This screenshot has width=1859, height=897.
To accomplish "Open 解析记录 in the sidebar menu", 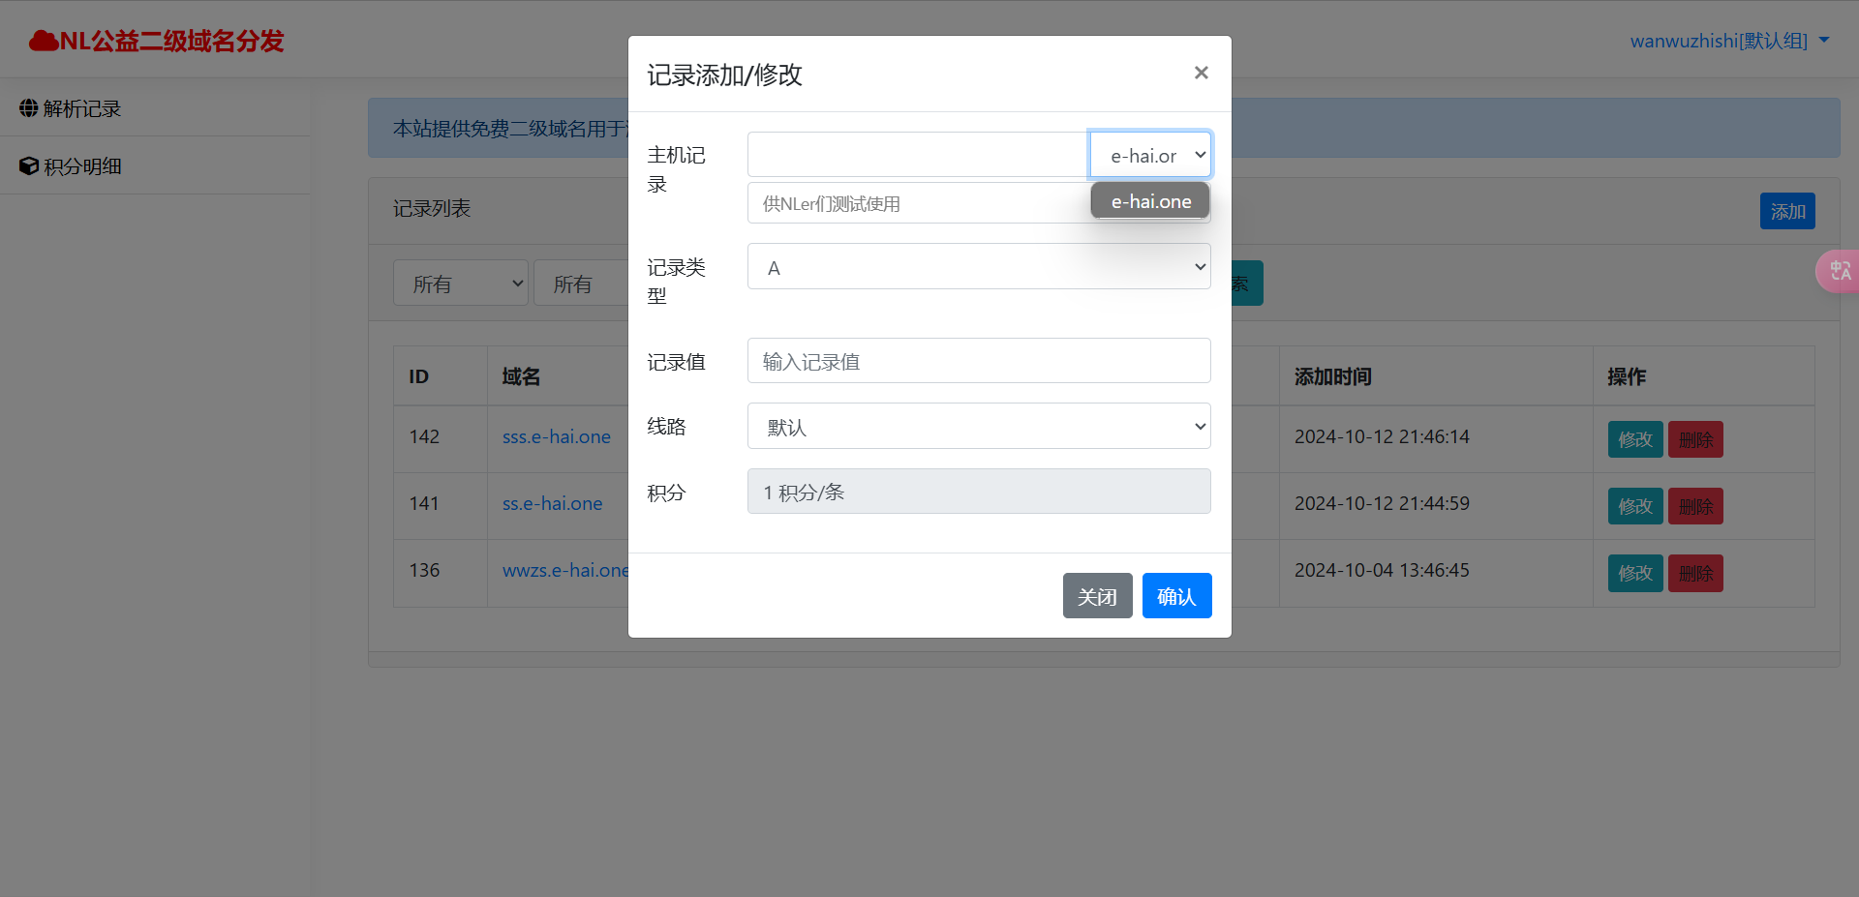I will (x=82, y=108).
